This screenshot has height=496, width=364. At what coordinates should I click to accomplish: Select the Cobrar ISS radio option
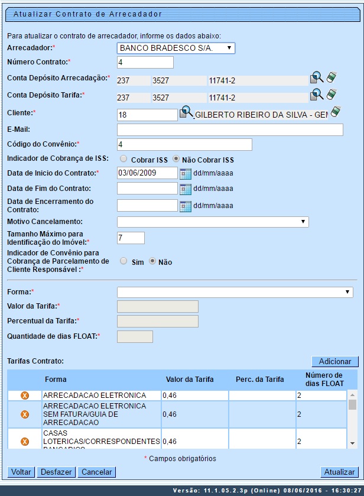(x=123, y=159)
